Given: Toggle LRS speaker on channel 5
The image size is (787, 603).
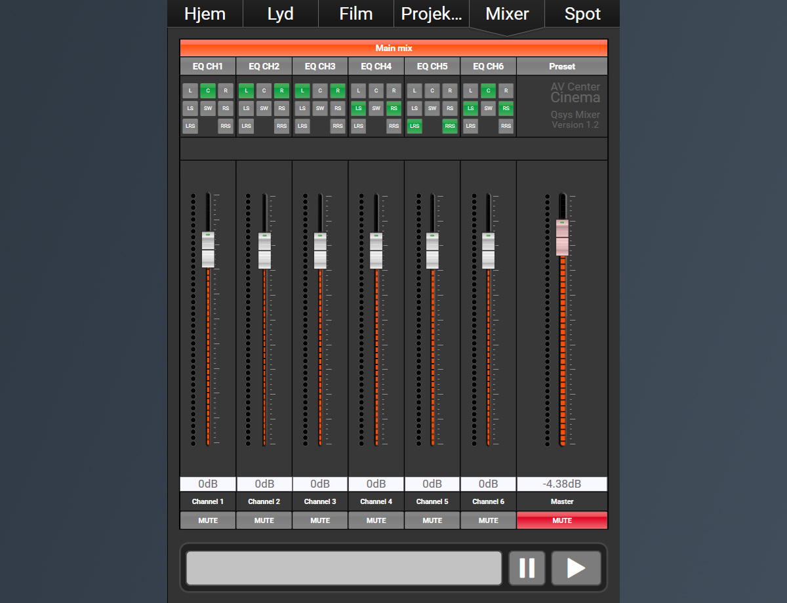Looking at the screenshot, I should [414, 126].
